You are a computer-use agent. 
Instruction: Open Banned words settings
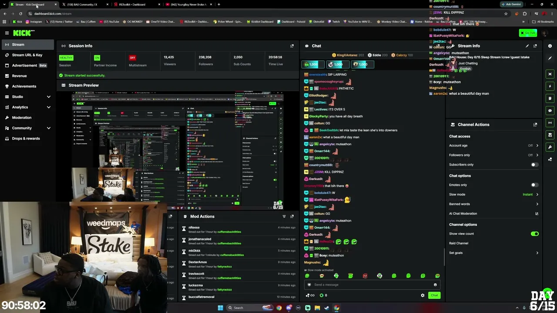click(493, 204)
